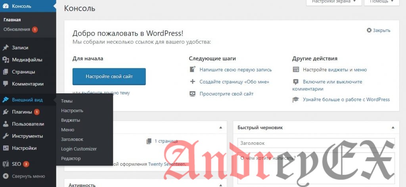This screenshot has width=406, height=187.
Task: Open the Настройки экрана dropdown
Action: click(x=334, y=2)
